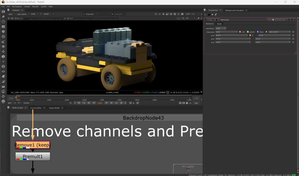Open the 3D nodes cube icon

[x=3, y=57]
